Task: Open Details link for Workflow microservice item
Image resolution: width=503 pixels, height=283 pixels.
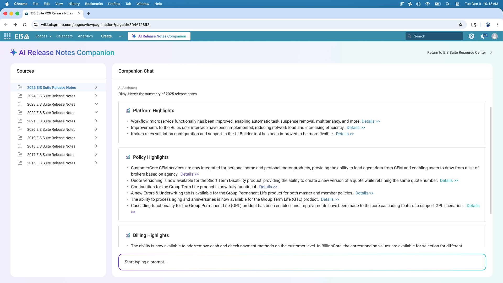Action: [370, 121]
